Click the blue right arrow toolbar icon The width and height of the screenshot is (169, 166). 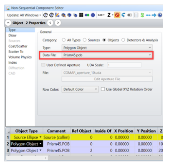[x=154, y=15]
